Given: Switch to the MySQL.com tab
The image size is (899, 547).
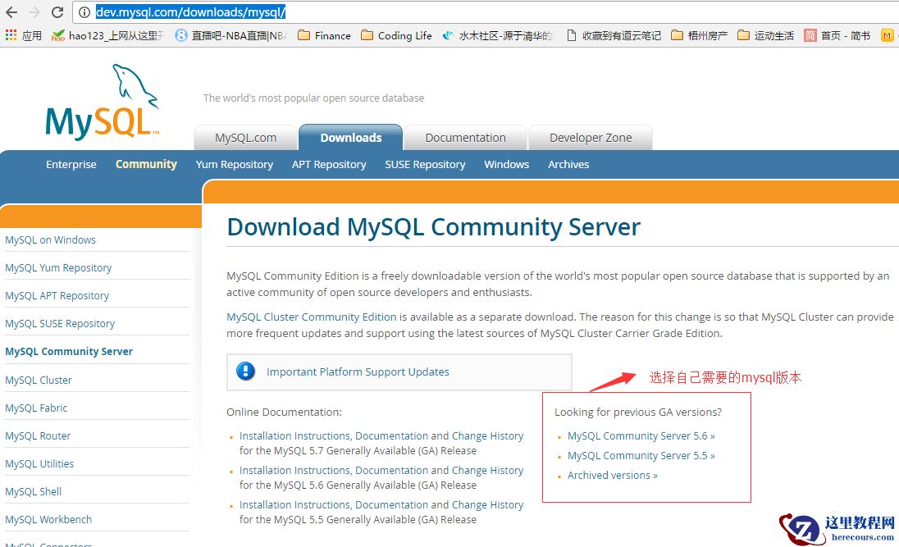Looking at the screenshot, I should (245, 138).
